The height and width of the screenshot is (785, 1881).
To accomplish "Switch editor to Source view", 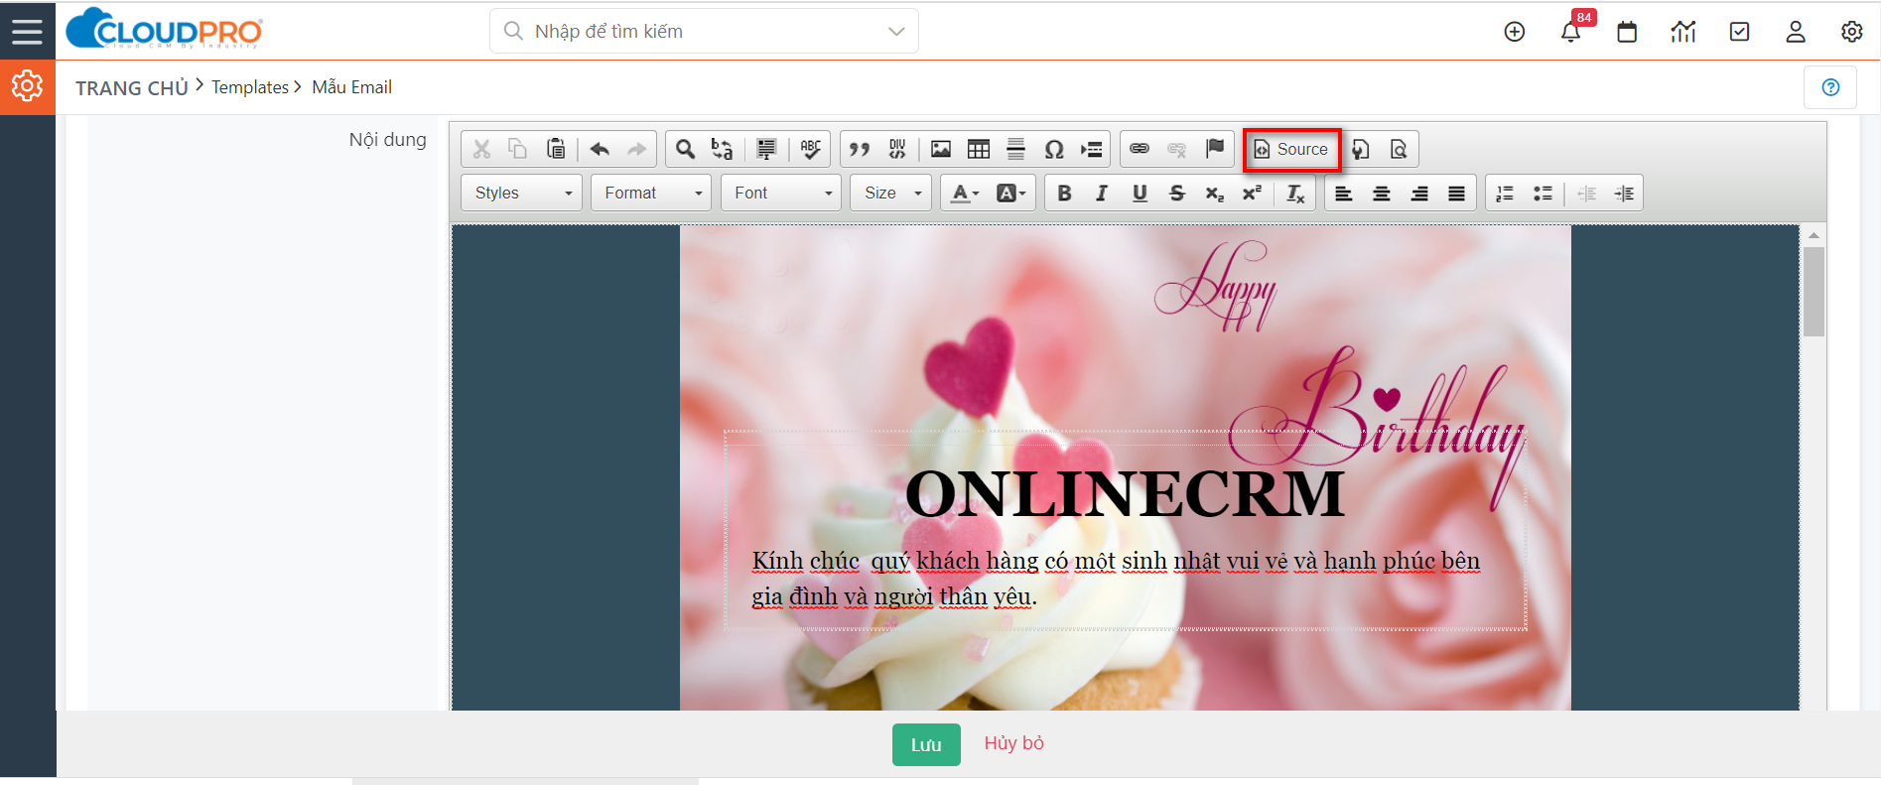I will (x=1291, y=149).
